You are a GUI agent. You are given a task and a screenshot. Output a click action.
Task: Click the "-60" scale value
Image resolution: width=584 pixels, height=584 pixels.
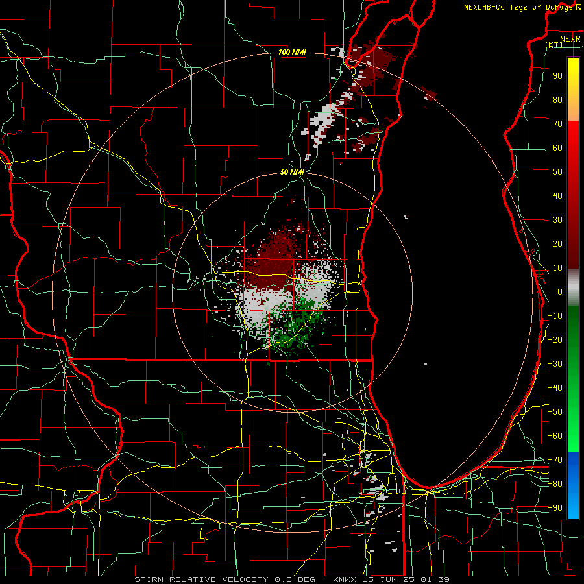coord(555,436)
